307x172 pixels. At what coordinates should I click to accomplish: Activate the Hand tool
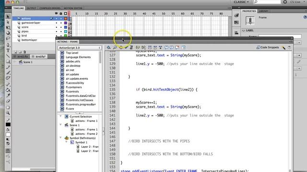pos(8,107)
